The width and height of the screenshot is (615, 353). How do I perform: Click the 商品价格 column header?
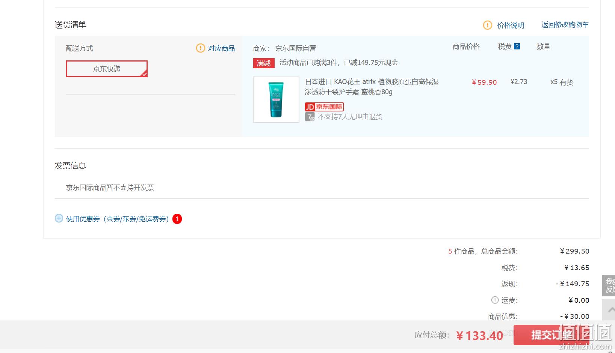click(x=466, y=47)
